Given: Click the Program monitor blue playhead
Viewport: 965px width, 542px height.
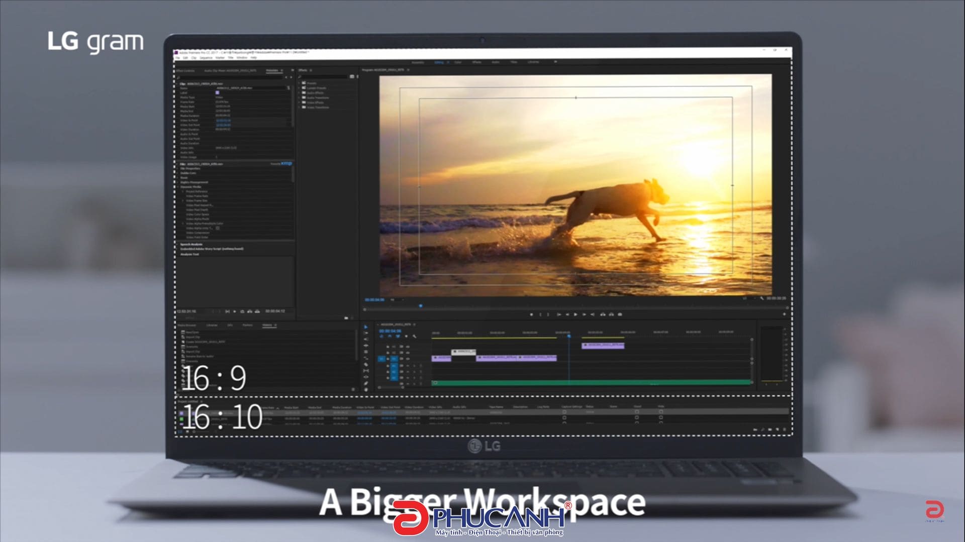Looking at the screenshot, I should click(x=421, y=305).
